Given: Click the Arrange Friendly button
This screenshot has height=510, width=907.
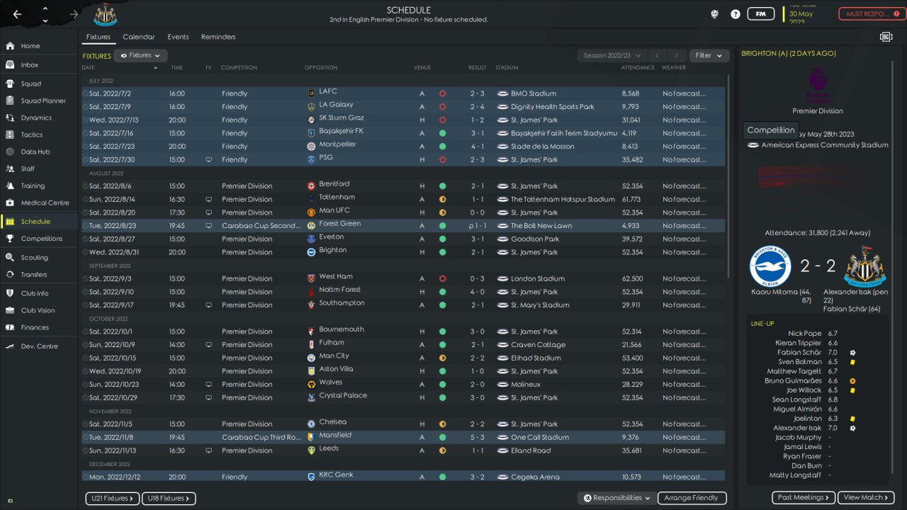Looking at the screenshot, I should click(692, 498).
